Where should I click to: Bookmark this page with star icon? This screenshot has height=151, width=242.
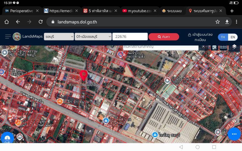point(218,22)
